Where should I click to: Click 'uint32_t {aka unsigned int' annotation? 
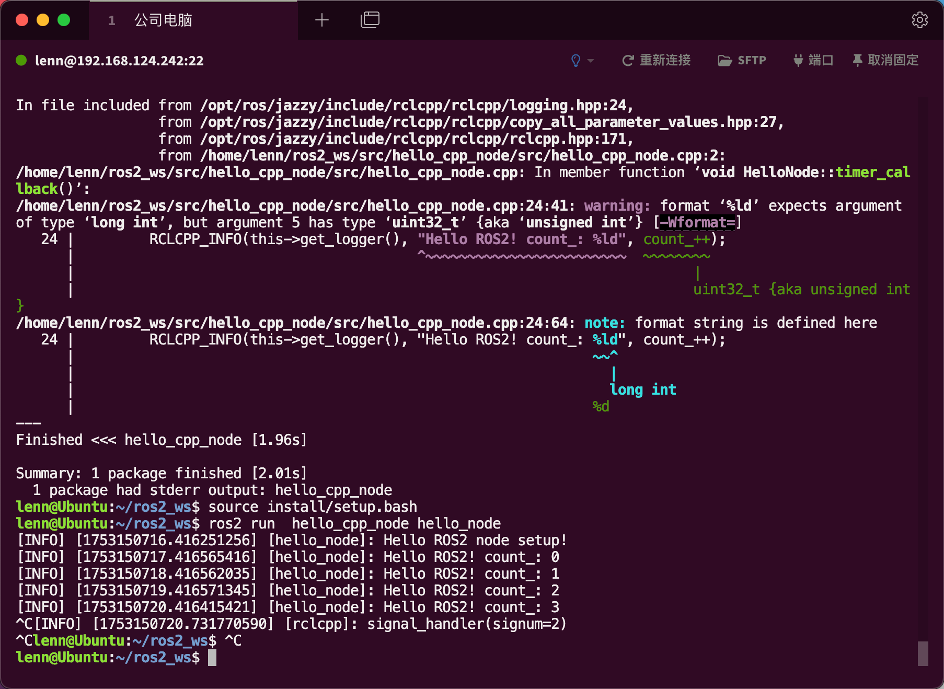coord(802,290)
